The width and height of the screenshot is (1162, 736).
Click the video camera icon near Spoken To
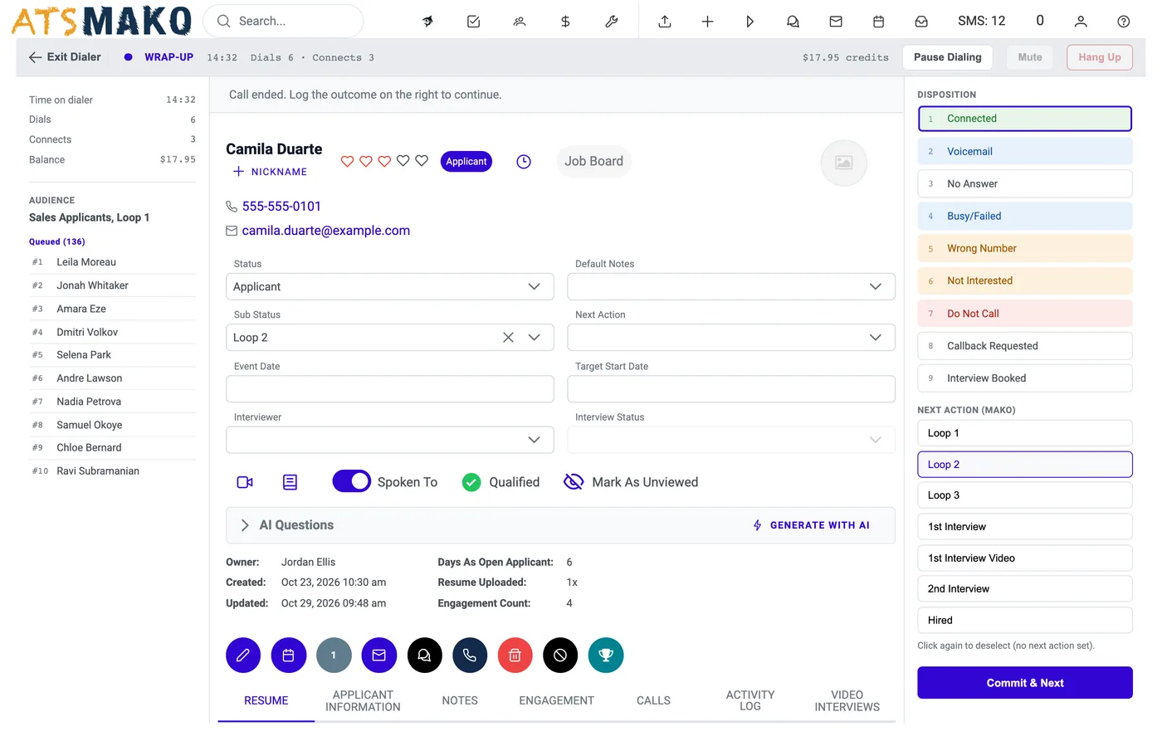(x=245, y=482)
